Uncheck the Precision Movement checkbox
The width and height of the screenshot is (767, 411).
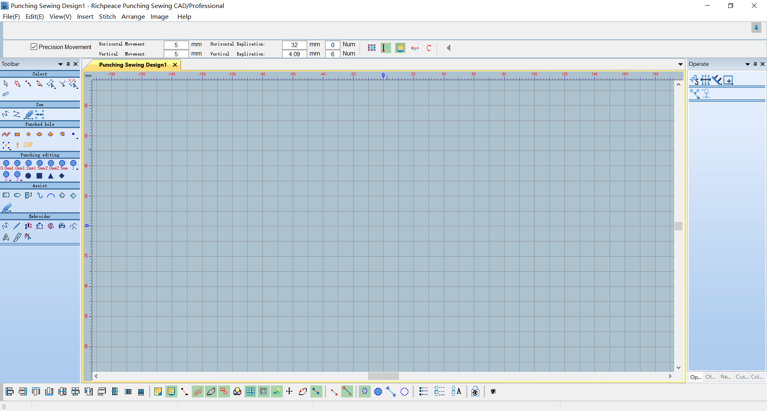pyautogui.click(x=34, y=47)
